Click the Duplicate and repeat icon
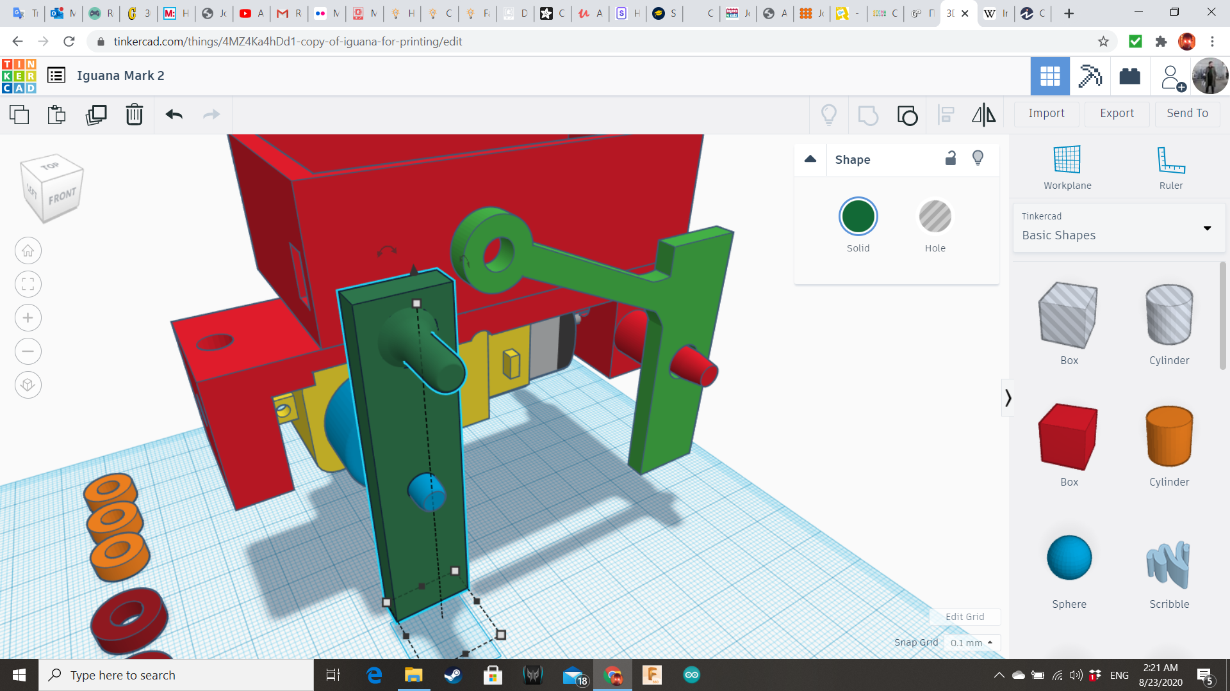 pos(96,115)
